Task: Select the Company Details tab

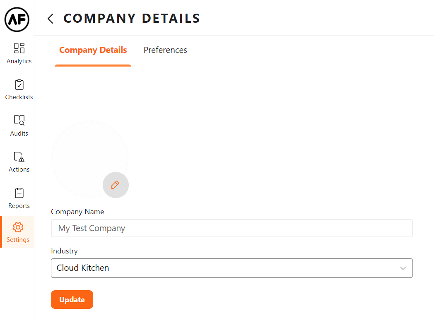Action: pyautogui.click(x=93, y=50)
